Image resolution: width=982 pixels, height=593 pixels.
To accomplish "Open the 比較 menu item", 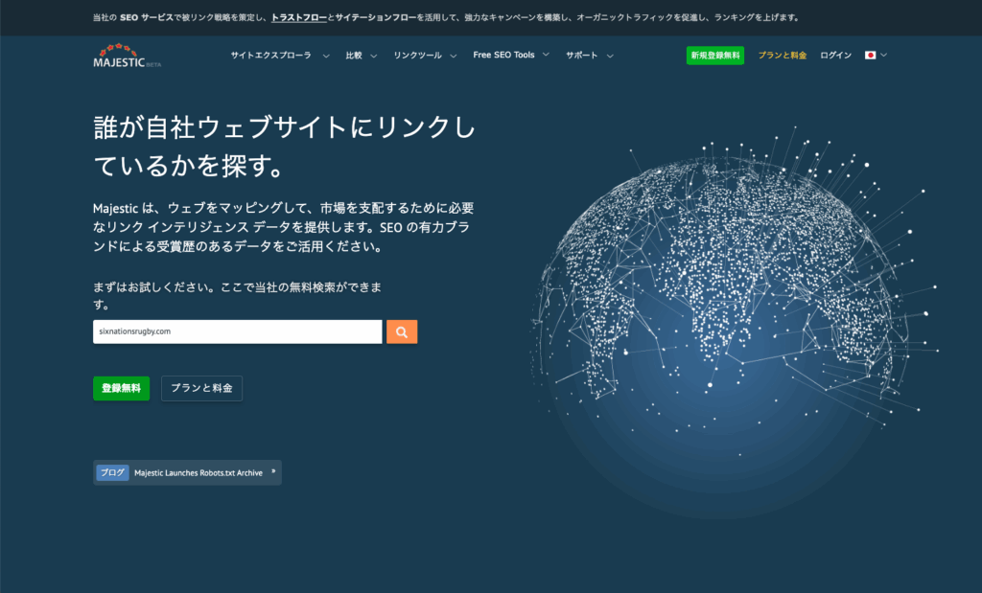I will tap(354, 55).
